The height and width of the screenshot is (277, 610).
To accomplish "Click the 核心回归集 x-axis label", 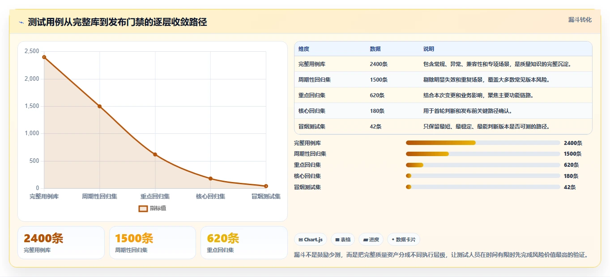I will [210, 196].
